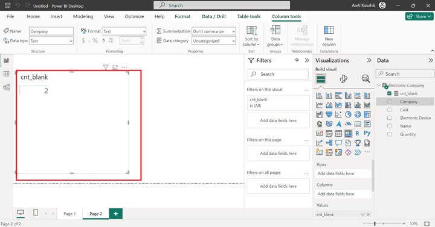
Task: Check the Quantity field checkbox
Action: coord(389,134)
